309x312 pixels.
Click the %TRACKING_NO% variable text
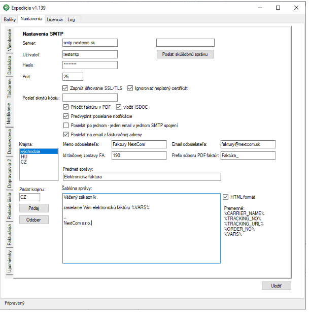[243, 219]
